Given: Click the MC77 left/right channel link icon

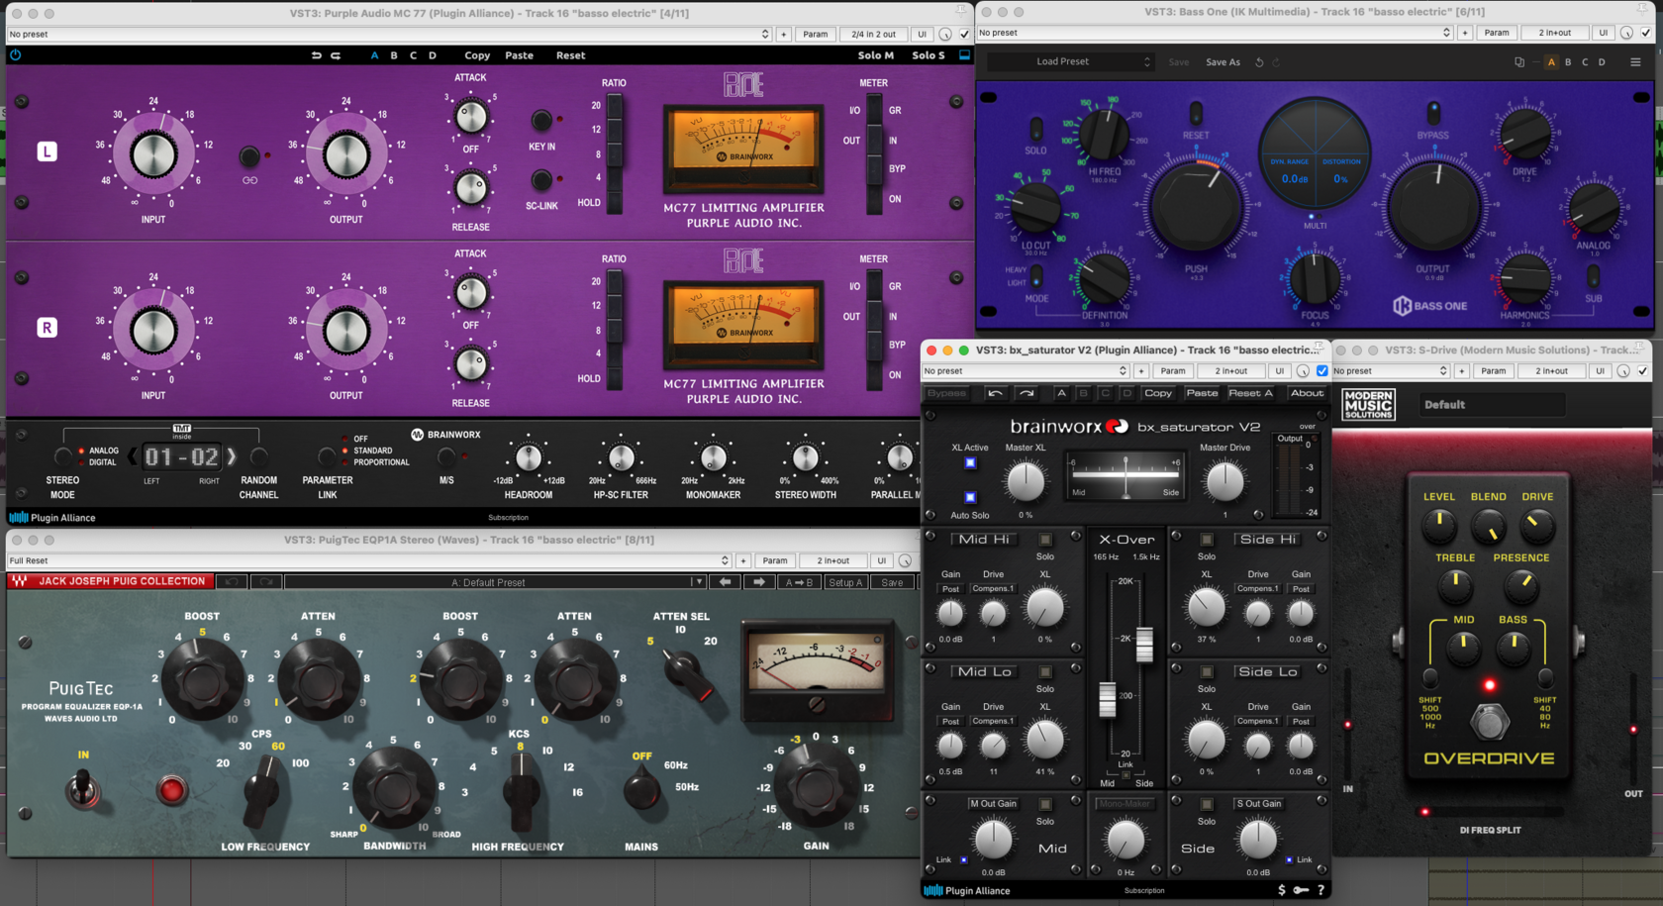Looking at the screenshot, I should 249,180.
